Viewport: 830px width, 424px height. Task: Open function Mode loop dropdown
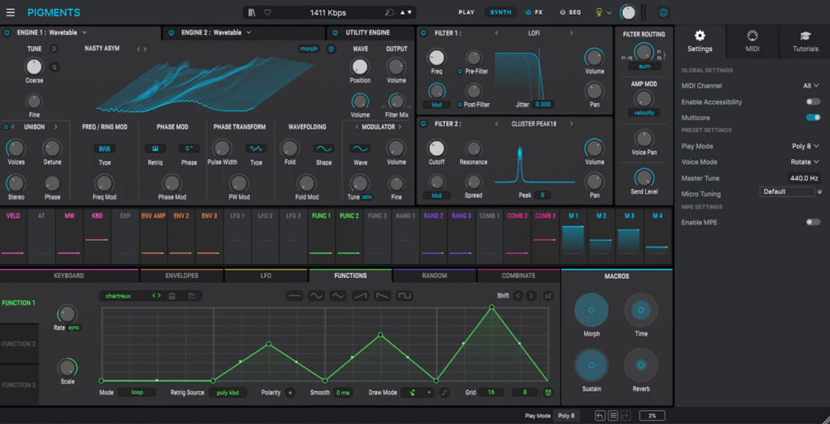137,392
